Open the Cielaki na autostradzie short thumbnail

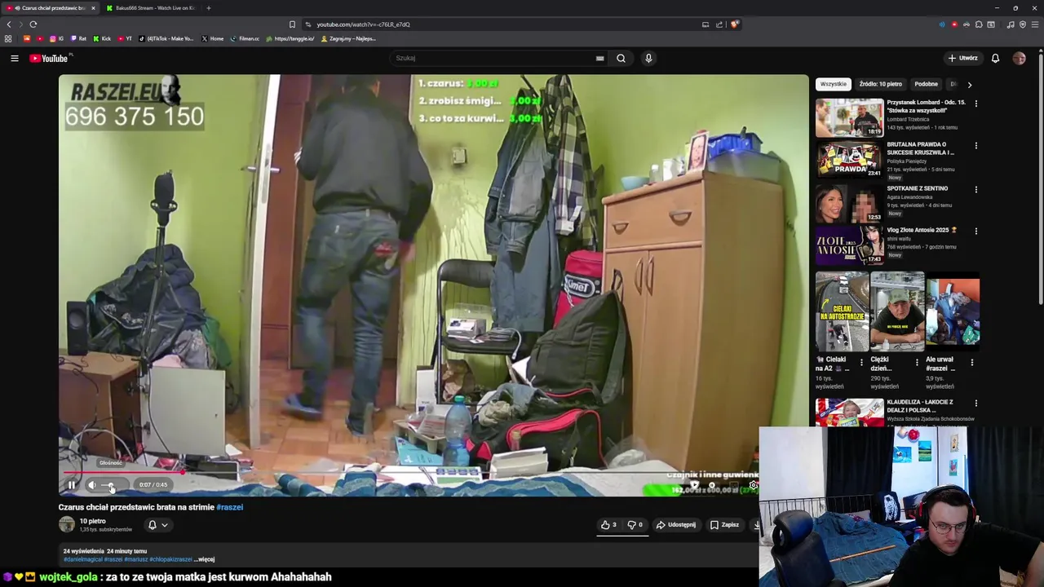click(x=842, y=311)
